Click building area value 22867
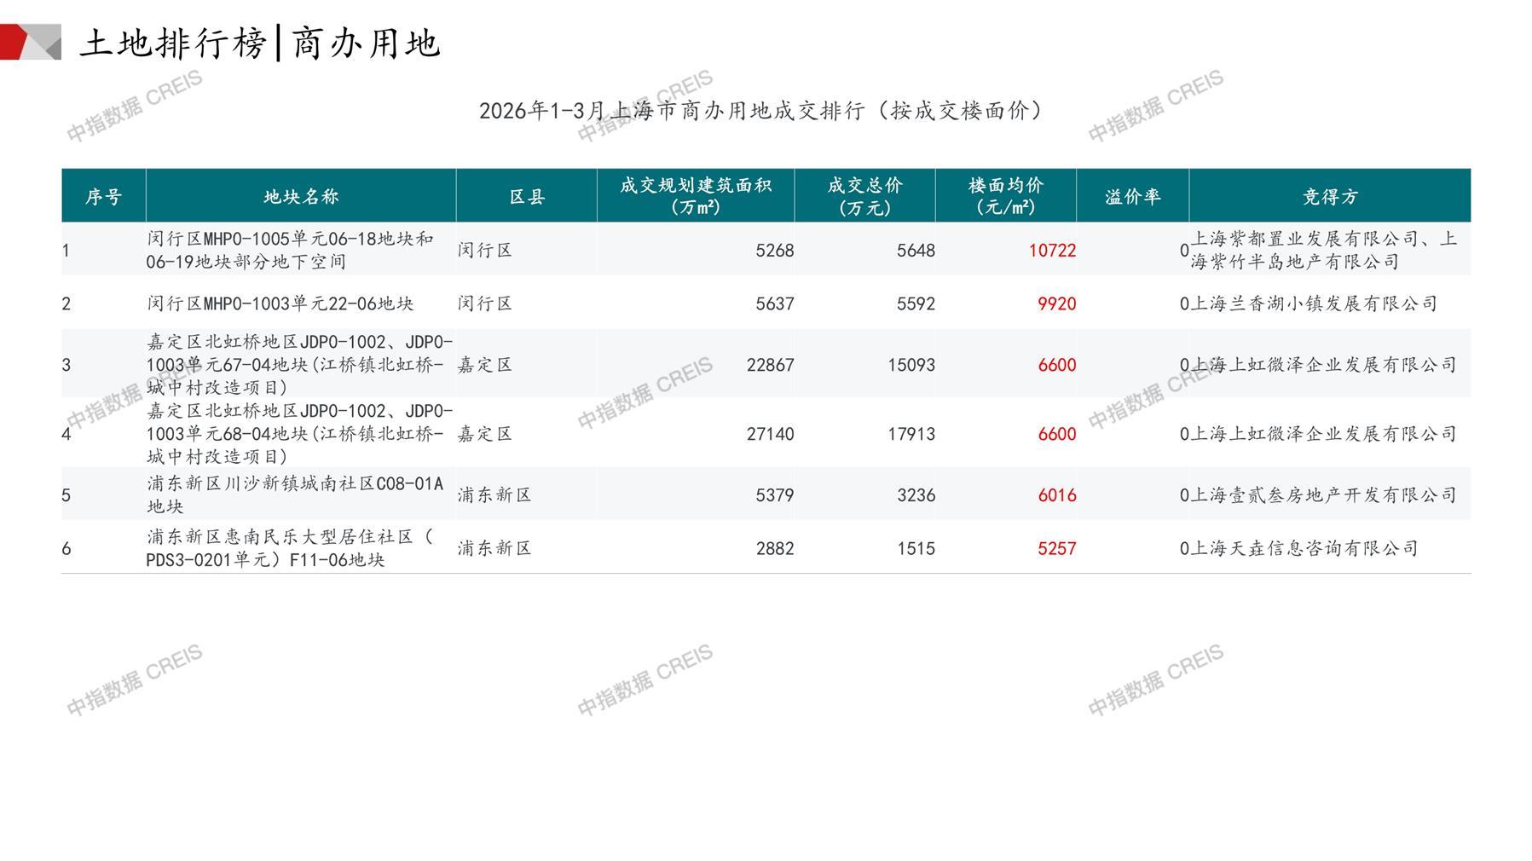The image size is (1532, 861). pos(770,365)
